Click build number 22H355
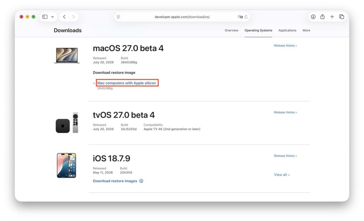364x221 pixels. click(126, 173)
